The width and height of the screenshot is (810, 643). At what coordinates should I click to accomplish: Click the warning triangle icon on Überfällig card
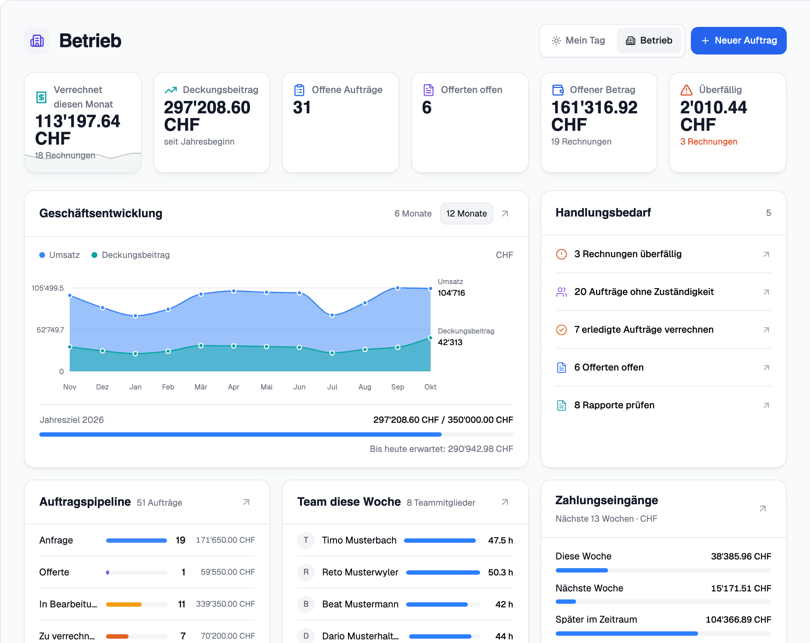[687, 90]
